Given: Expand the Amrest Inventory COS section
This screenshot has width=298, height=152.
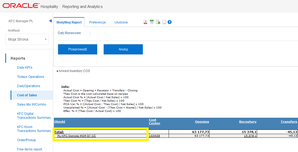Looking at the screenshot, I should (74, 71).
